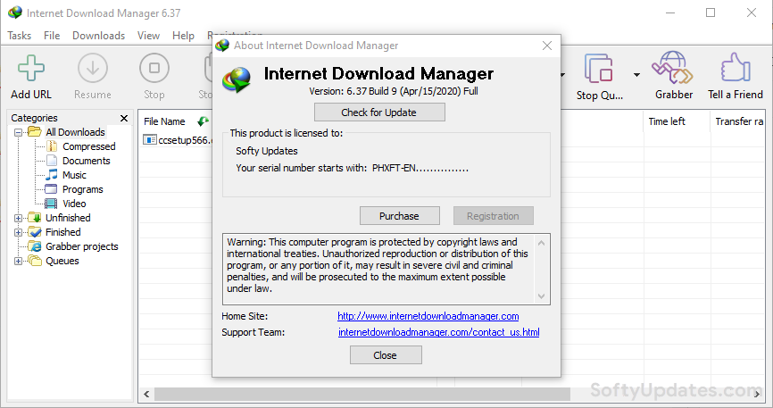This screenshot has height=408, width=773.
Task: Click the Stop toolbar icon
Action: [154, 68]
